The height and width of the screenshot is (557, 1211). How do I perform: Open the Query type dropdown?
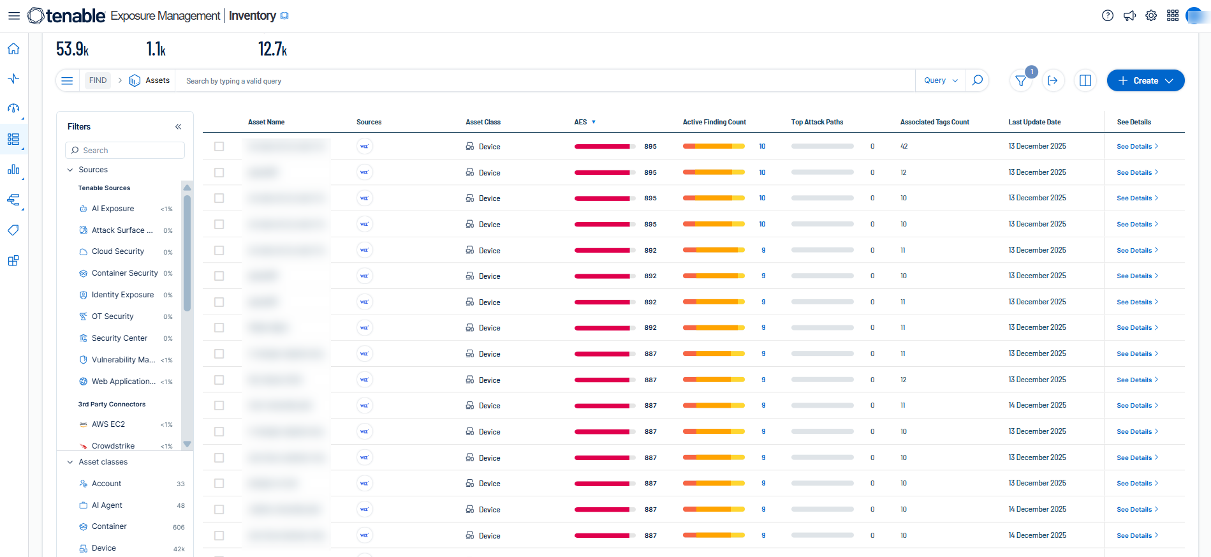point(941,80)
